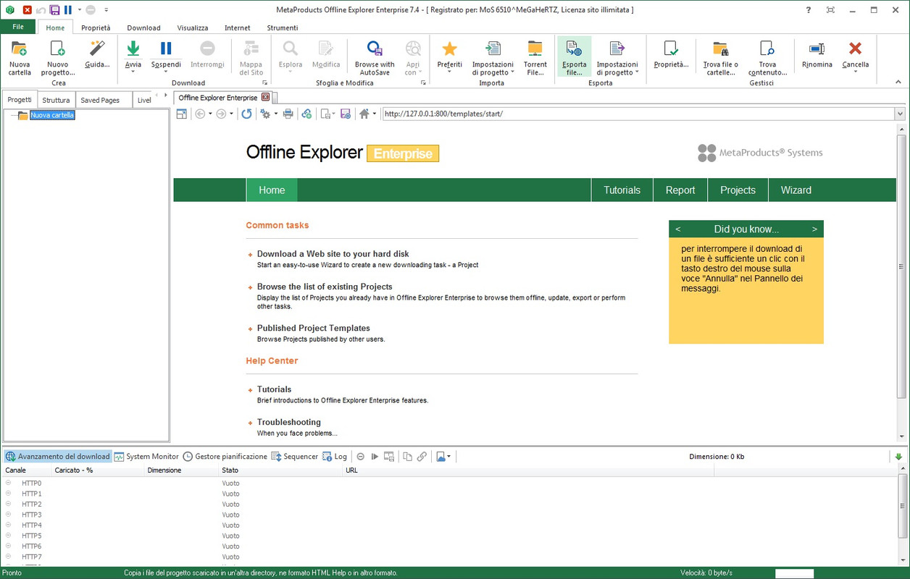Open the Gestore pianificazione panel
This screenshot has height=579, width=910.
[x=225, y=457]
